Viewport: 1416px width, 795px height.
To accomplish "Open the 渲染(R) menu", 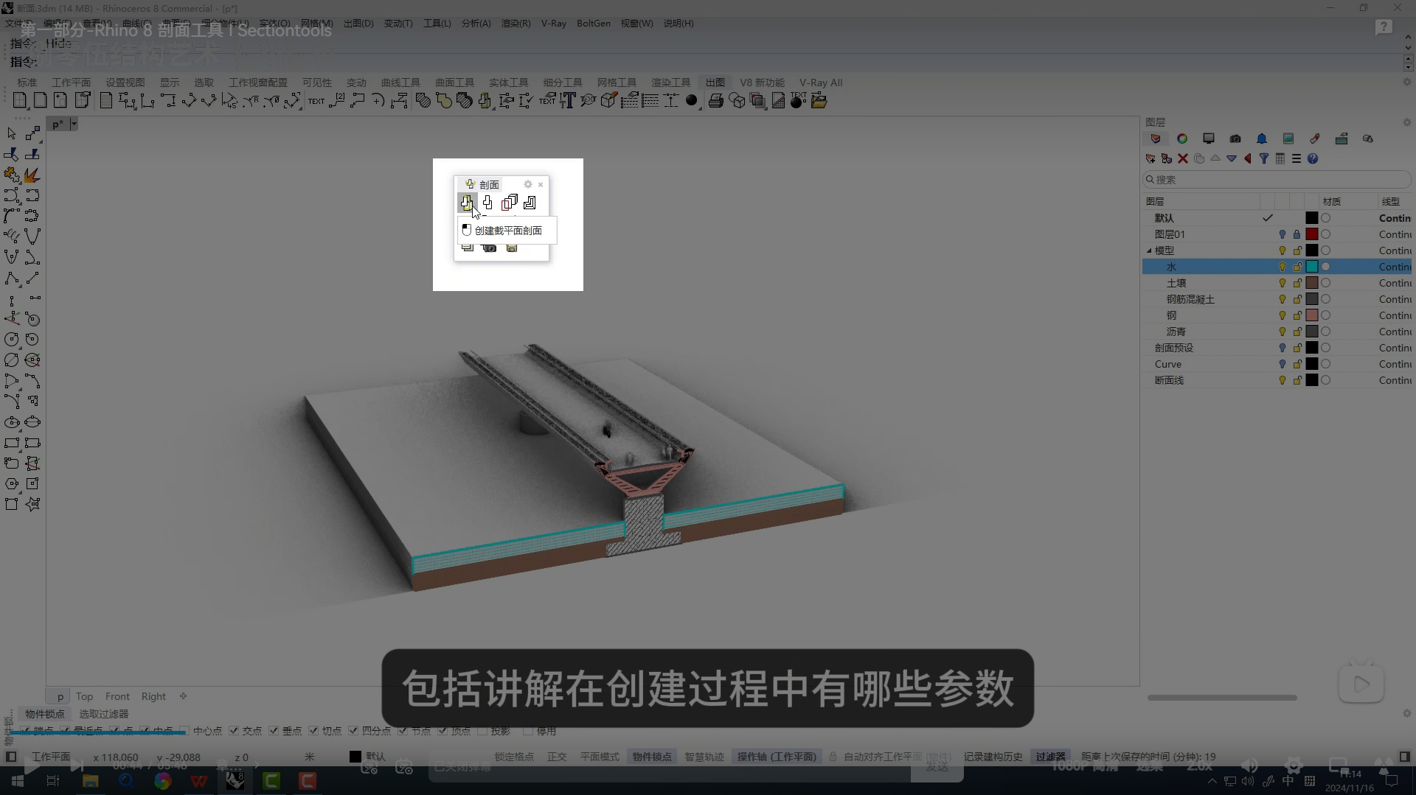I will tap(516, 24).
